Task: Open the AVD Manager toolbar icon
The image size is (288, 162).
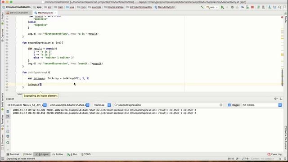Action: 263,7
